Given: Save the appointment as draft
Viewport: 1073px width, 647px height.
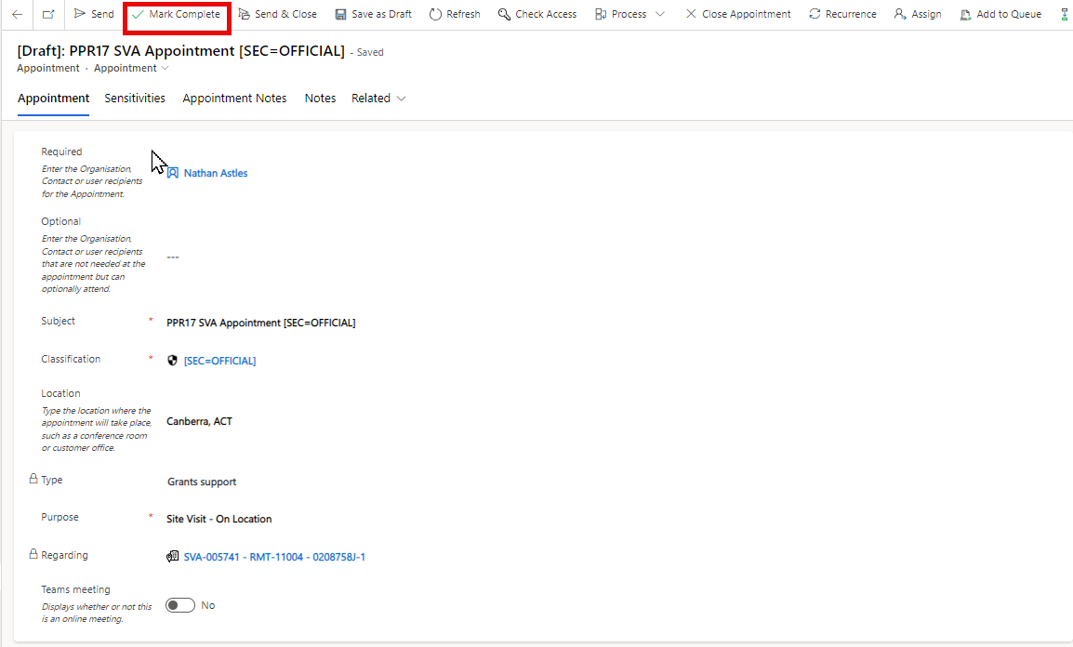Looking at the screenshot, I should click(x=373, y=14).
